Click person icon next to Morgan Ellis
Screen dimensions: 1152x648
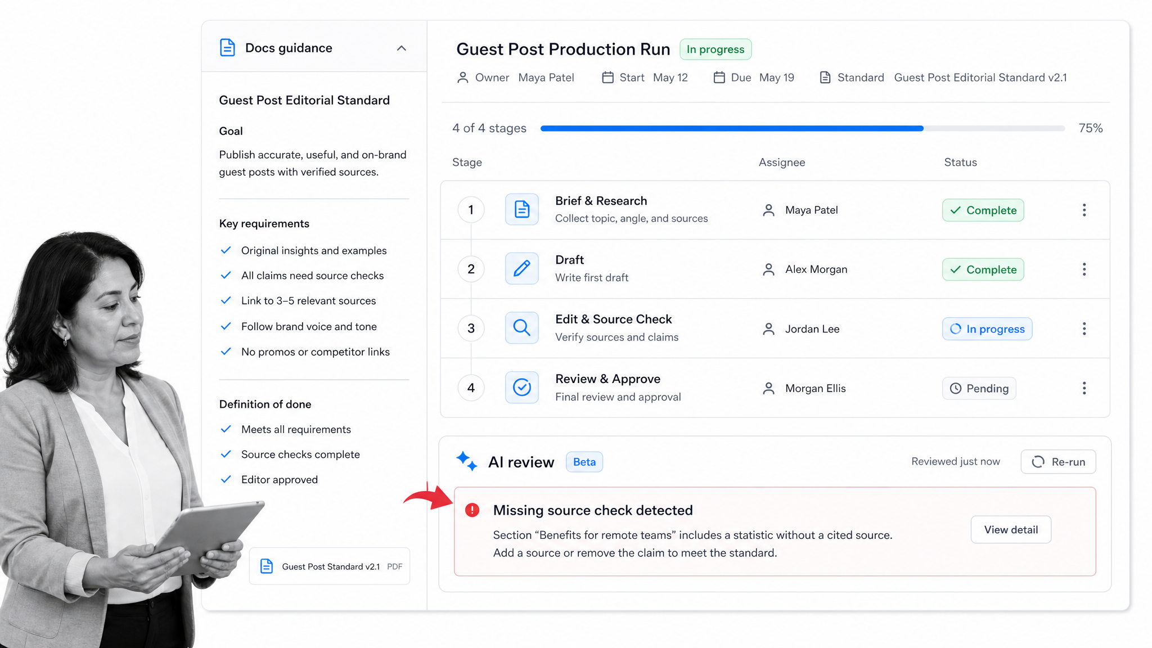coord(768,388)
